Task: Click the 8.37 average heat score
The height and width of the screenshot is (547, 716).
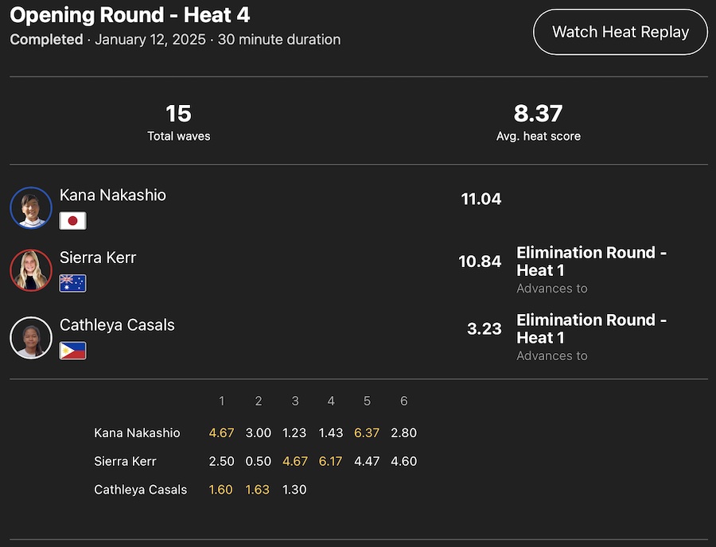Action: coord(538,114)
